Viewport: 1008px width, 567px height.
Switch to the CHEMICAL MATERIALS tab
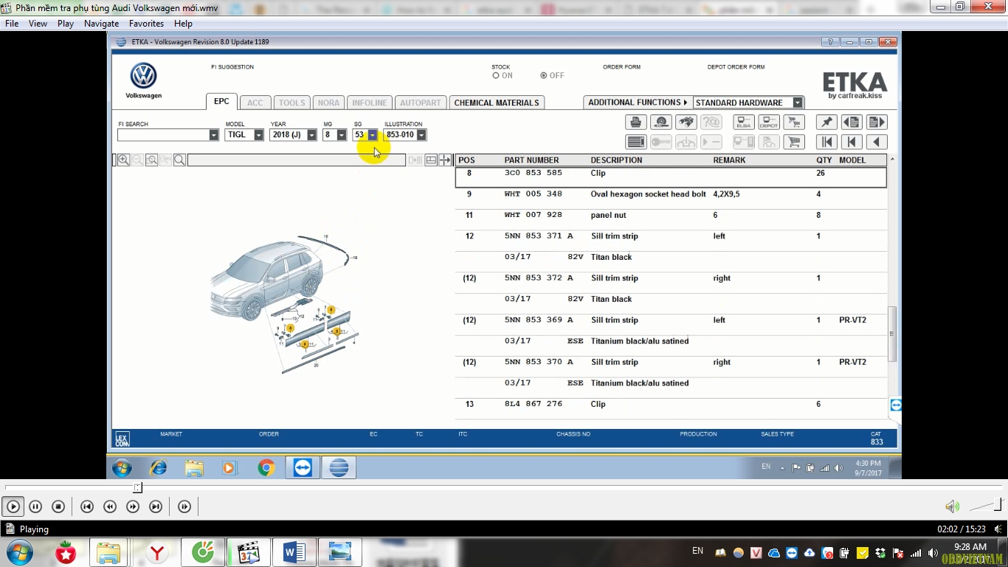pyautogui.click(x=497, y=103)
